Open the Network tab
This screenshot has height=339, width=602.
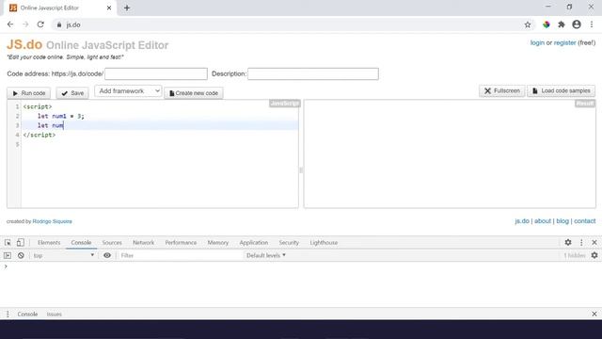coord(143,243)
